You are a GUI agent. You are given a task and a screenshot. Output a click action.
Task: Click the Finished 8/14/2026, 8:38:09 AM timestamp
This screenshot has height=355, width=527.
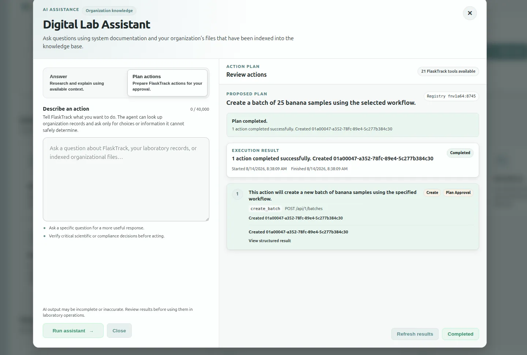319,169
